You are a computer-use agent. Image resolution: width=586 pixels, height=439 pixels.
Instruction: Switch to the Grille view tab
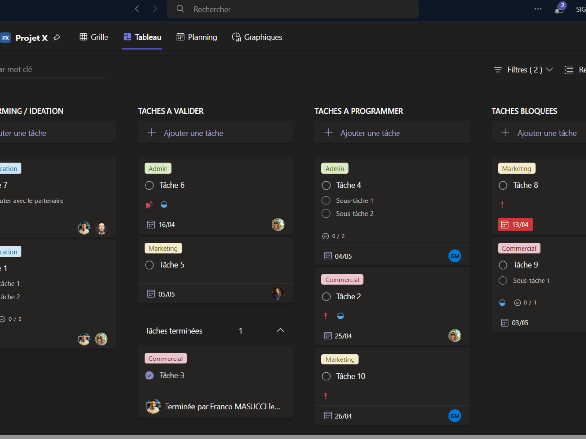tap(94, 37)
